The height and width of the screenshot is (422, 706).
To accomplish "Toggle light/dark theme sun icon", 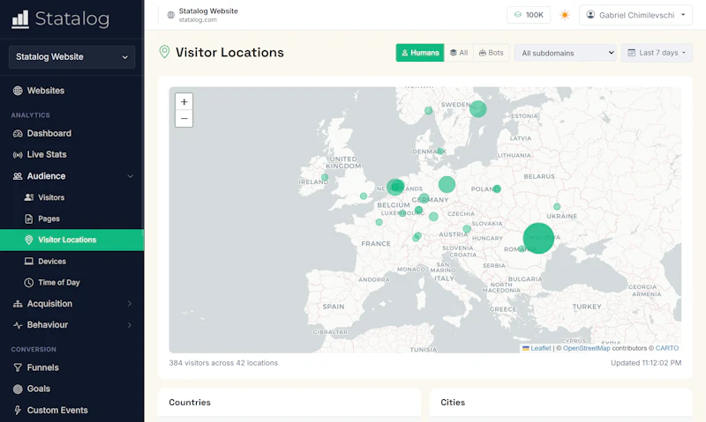I will 565,15.
